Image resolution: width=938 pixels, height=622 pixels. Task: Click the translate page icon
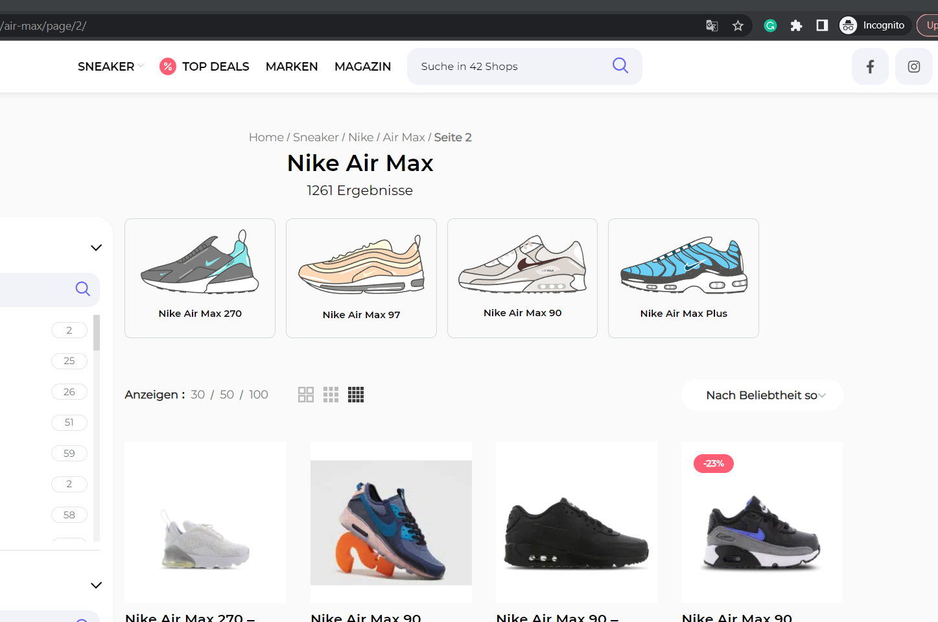coord(712,26)
